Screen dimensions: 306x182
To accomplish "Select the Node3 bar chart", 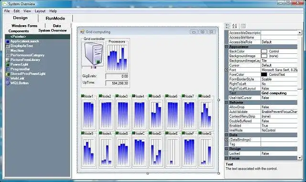I will (123, 115).
